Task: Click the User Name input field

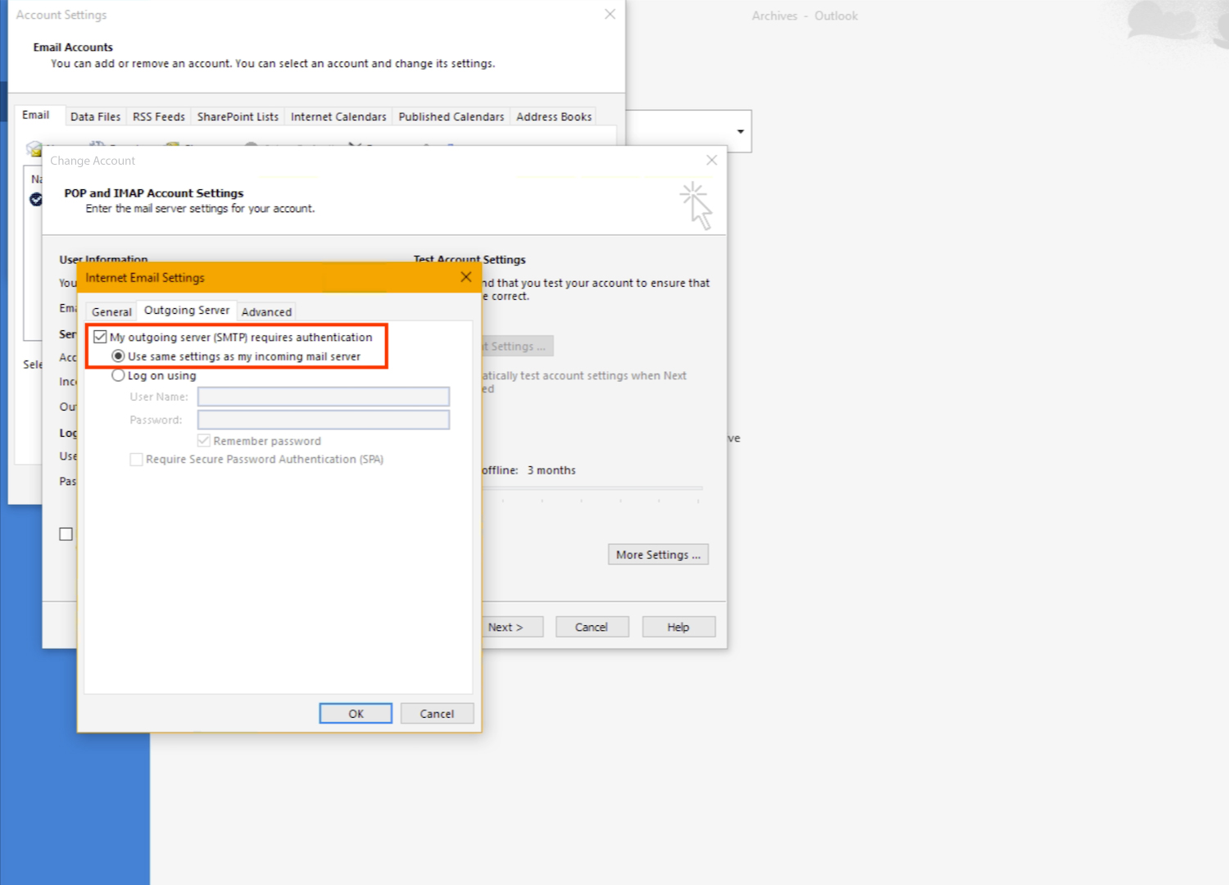Action: pos(323,397)
